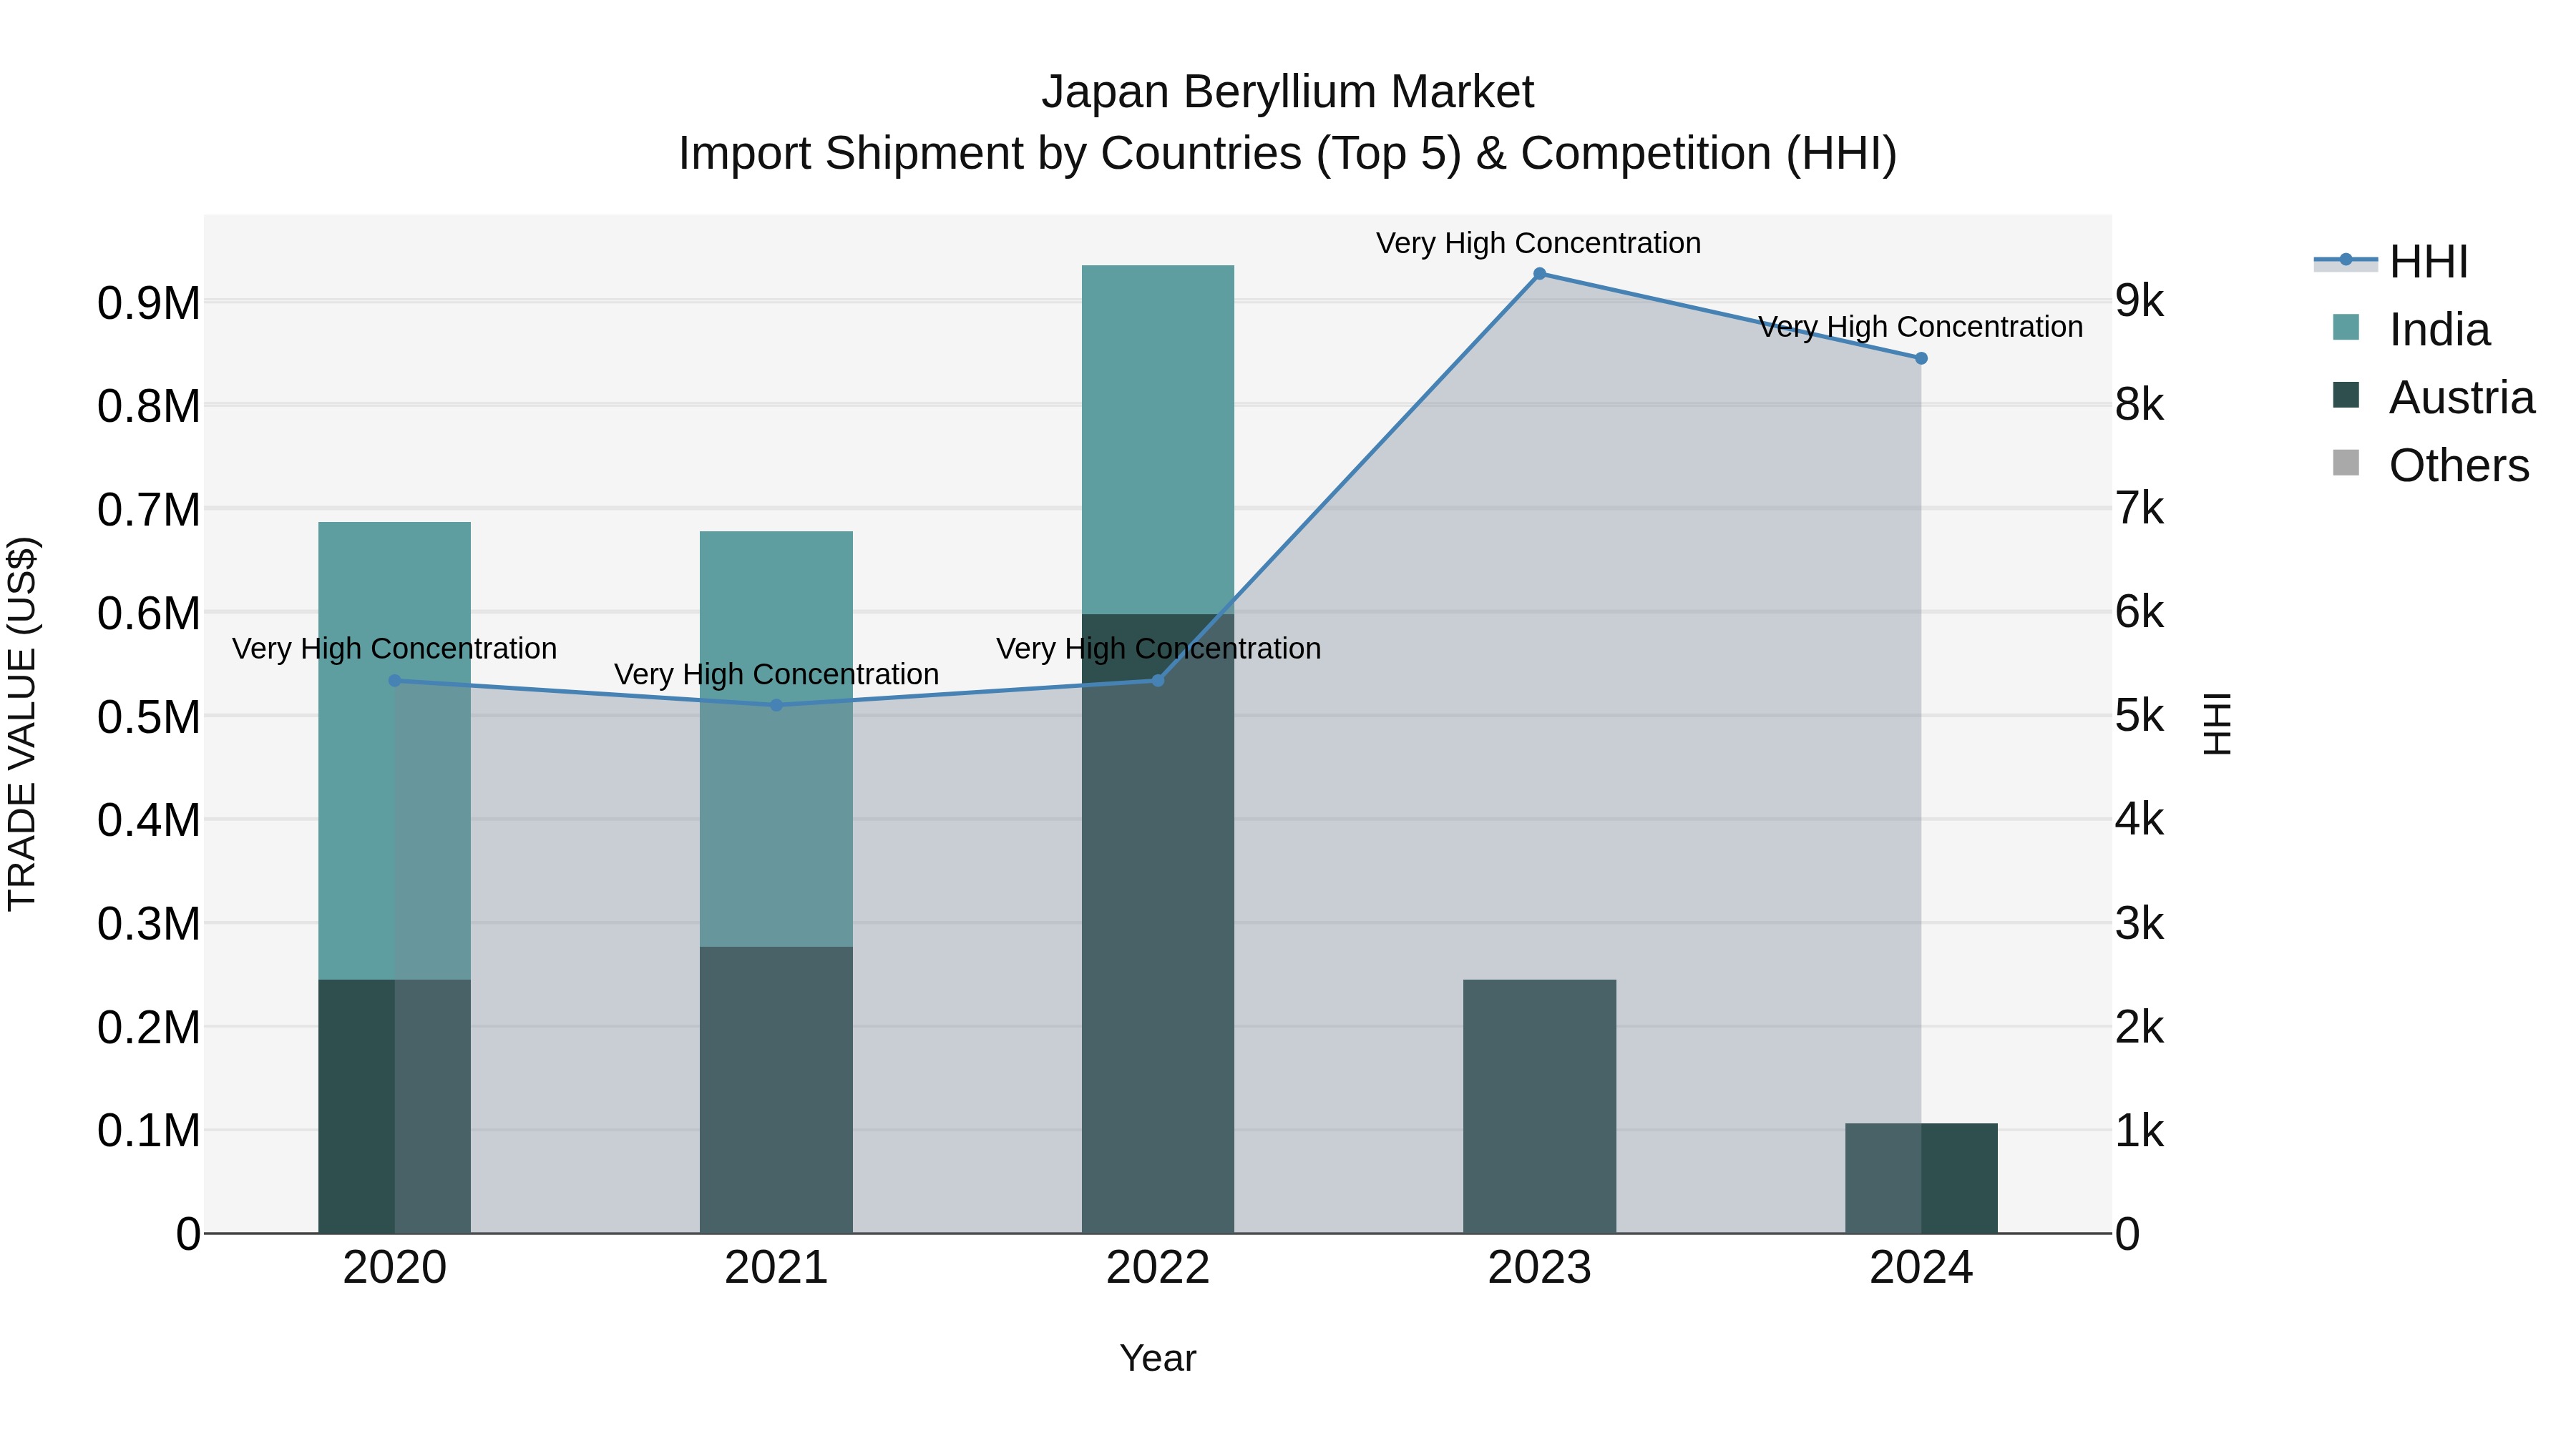This screenshot has width=2576, height=1448.
Task: Click the Japan Beryllium Market title
Action: click(x=1288, y=92)
